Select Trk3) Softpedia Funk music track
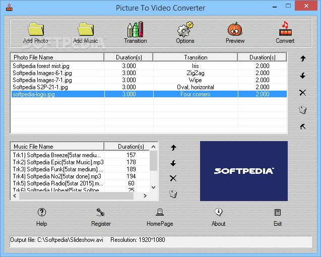The height and width of the screenshot is (257, 321). click(x=80, y=169)
